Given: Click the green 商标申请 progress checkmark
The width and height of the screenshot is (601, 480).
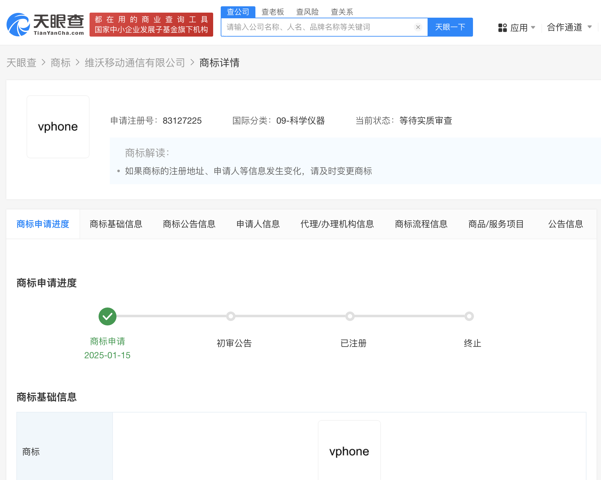Looking at the screenshot, I should click(107, 316).
